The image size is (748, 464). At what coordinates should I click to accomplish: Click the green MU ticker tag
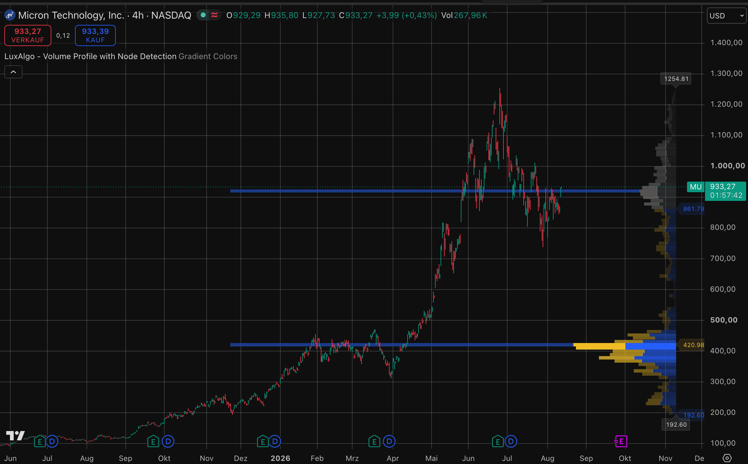[696, 187]
